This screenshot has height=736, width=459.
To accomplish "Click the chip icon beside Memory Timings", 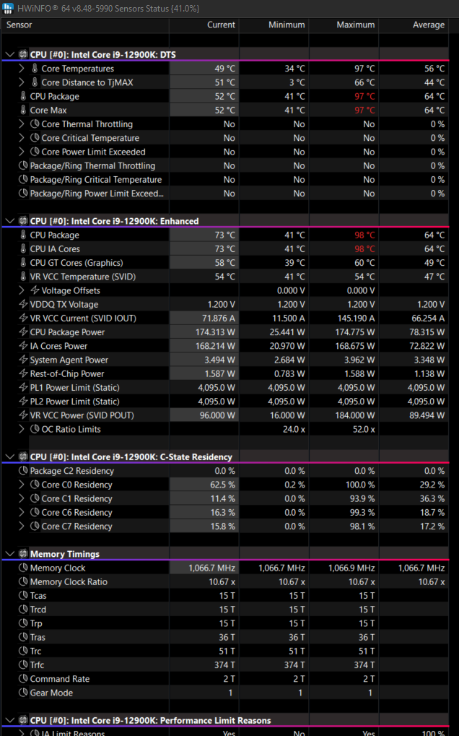I will pyautogui.click(x=23, y=554).
